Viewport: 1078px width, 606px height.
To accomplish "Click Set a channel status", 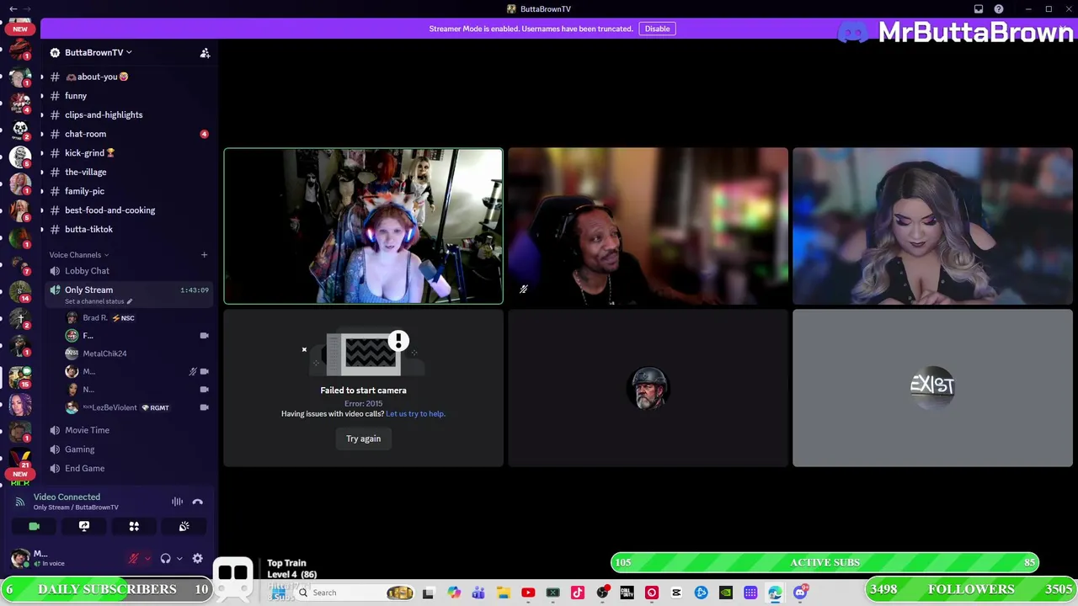I will (x=98, y=301).
